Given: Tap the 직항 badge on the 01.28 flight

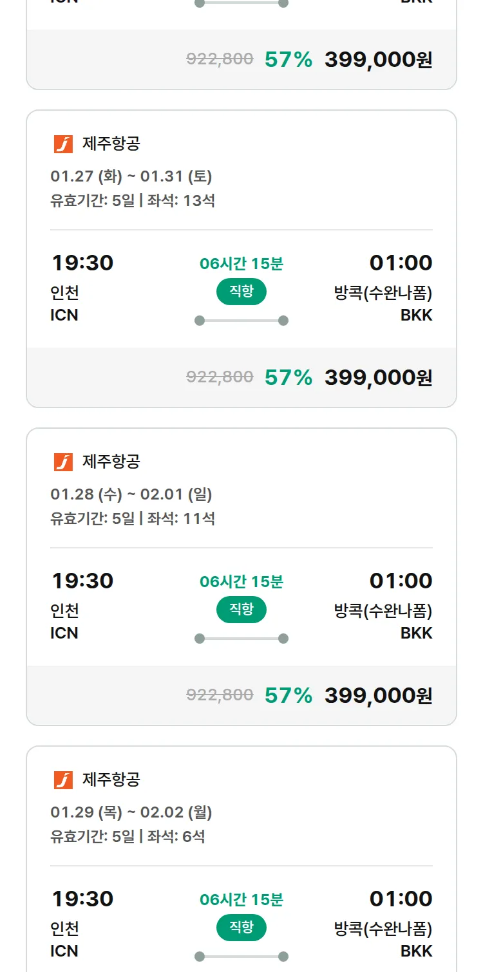Looking at the screenshot, I should (x=241, y=610).
